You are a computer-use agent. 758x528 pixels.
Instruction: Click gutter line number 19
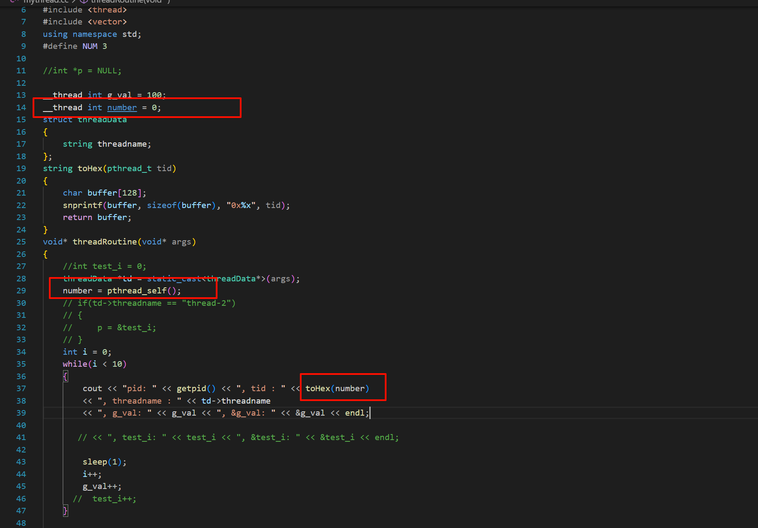pyautogui.click(x=21, y=169)
